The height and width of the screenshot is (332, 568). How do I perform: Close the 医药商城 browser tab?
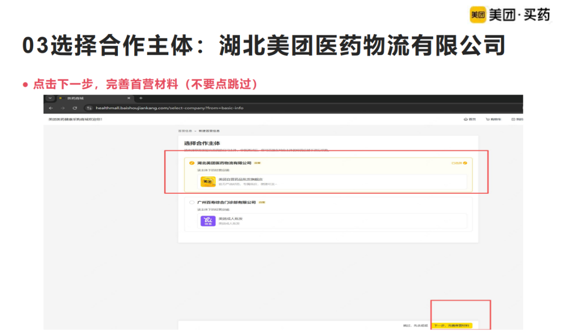pyautogui.click(x=129, y=98)
